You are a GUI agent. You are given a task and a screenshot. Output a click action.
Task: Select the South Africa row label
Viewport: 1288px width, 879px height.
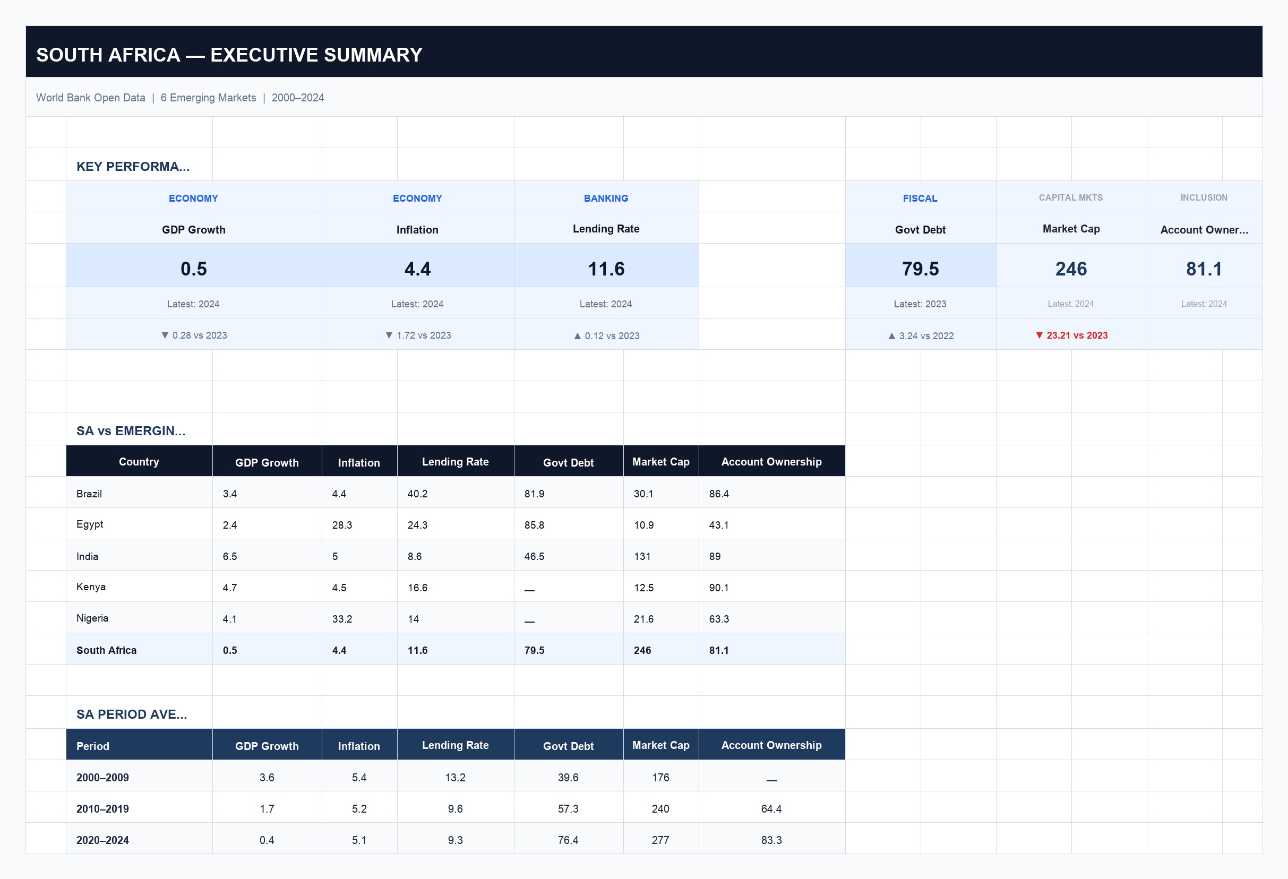pos(106,650)
